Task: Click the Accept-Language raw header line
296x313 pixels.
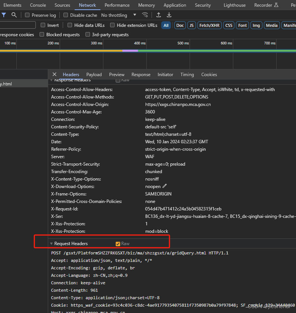Action: [x=89, y=275]
